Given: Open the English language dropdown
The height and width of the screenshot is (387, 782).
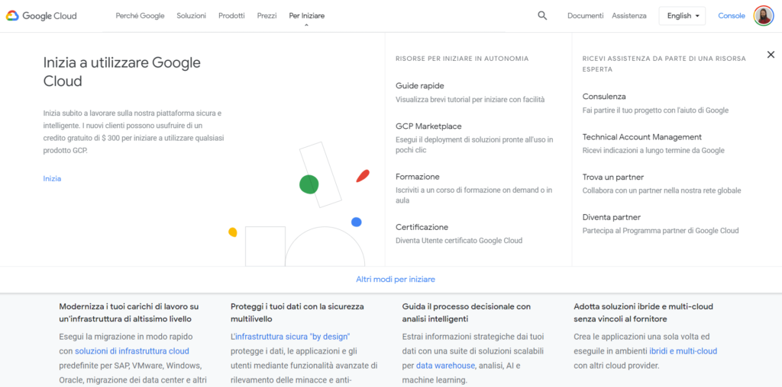Looking at the screenshot, I should click(x=682, y=16).
